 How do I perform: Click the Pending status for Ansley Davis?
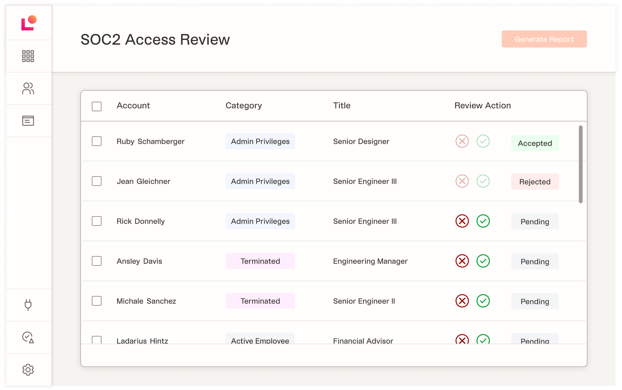point(535,261)
